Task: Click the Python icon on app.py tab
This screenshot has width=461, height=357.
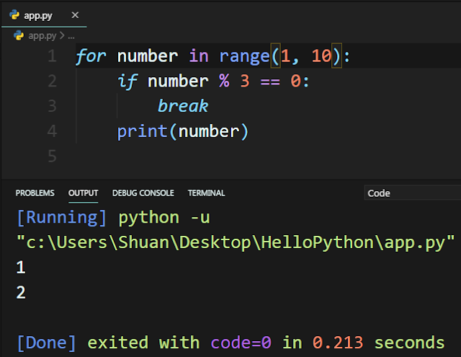Action: pos(14,14)
